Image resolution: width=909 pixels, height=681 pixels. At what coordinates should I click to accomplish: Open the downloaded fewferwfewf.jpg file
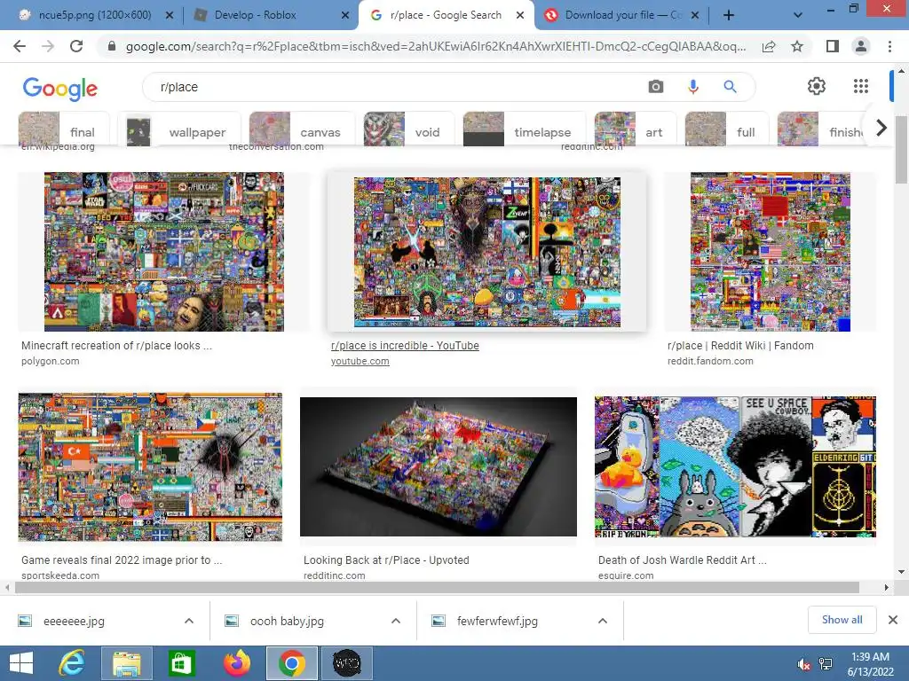click(x=497, y=622)
